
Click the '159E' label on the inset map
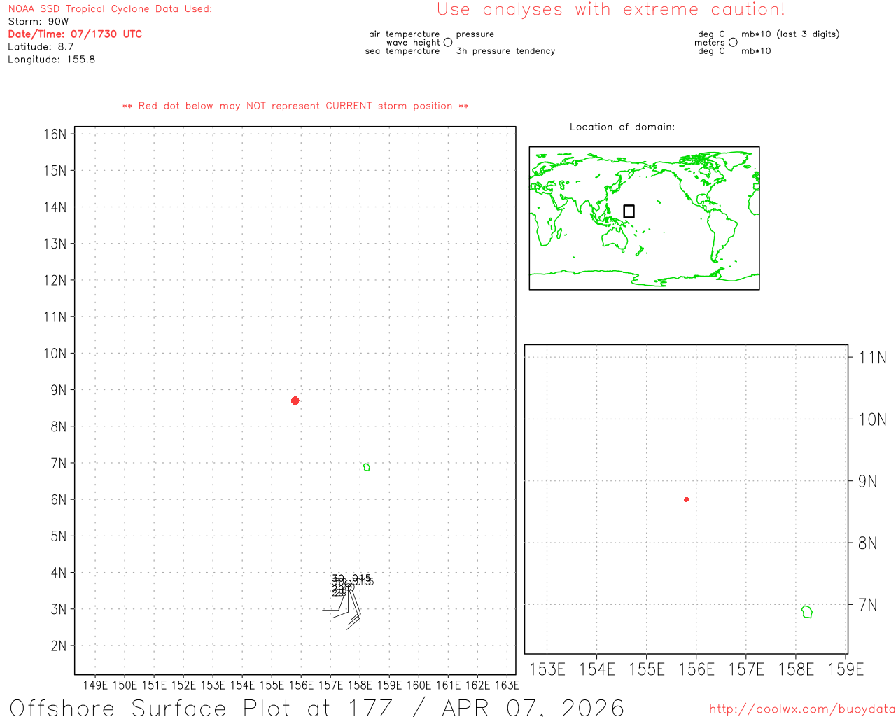pyautogui.click(x=846, y=669)
